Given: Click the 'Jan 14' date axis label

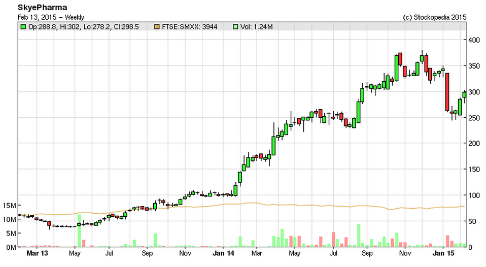Looking at the screenshot, I should click(224, 253).
